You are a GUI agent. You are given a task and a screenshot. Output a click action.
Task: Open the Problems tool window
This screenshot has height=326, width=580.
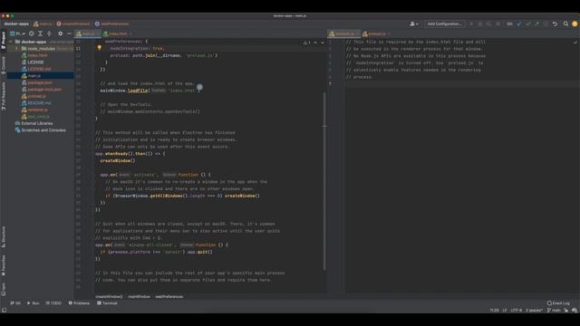pyautogui.click(x=79, y=303)
